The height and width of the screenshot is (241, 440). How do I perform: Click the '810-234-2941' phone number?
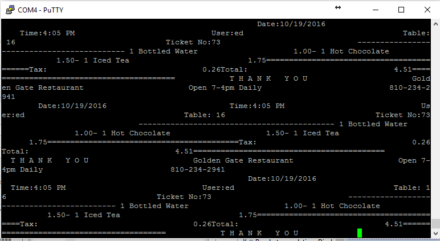point(198,169)
